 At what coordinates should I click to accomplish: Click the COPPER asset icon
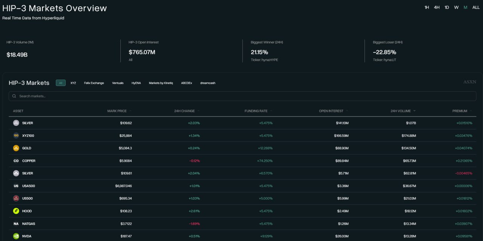tap(16, 161)
